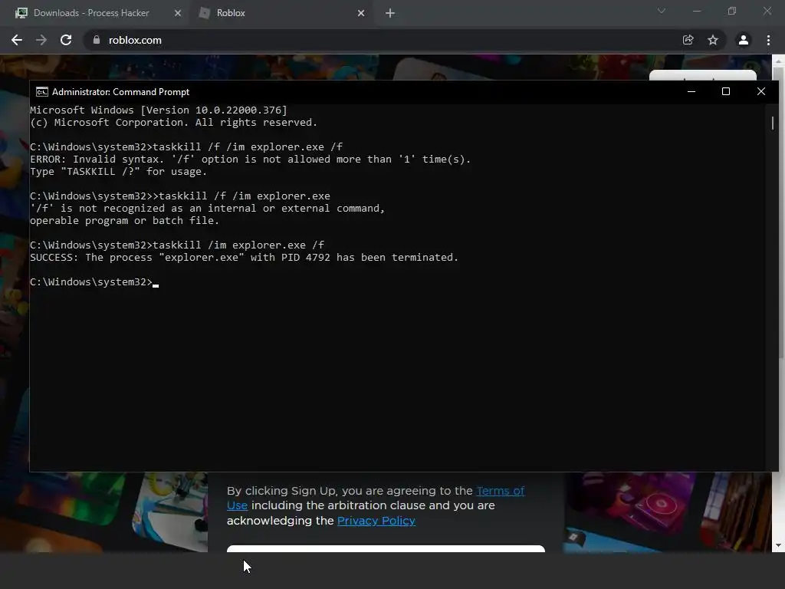The height and width of the screenshot is (589, 785).
Task: Open a new browser tab
Action: tap(390, 14)
